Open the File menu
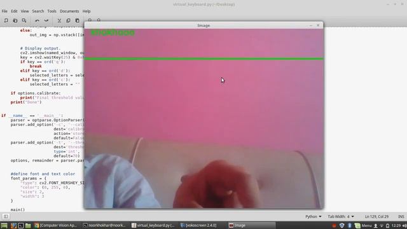 tap(4, 11)
